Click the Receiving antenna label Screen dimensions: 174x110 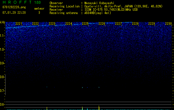pos(64,13)
